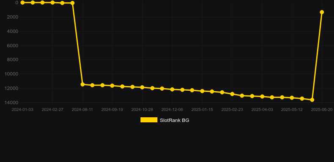Click the 2000 y-axis label
This screenshot has width=334, height=162.
pyautogui.click(x=13, y=17)
